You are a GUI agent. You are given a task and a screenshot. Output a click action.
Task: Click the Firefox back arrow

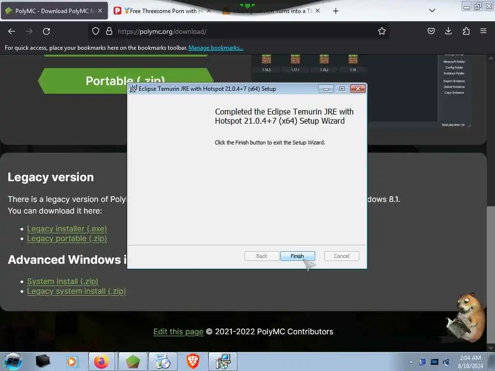[x=12, y=31]
